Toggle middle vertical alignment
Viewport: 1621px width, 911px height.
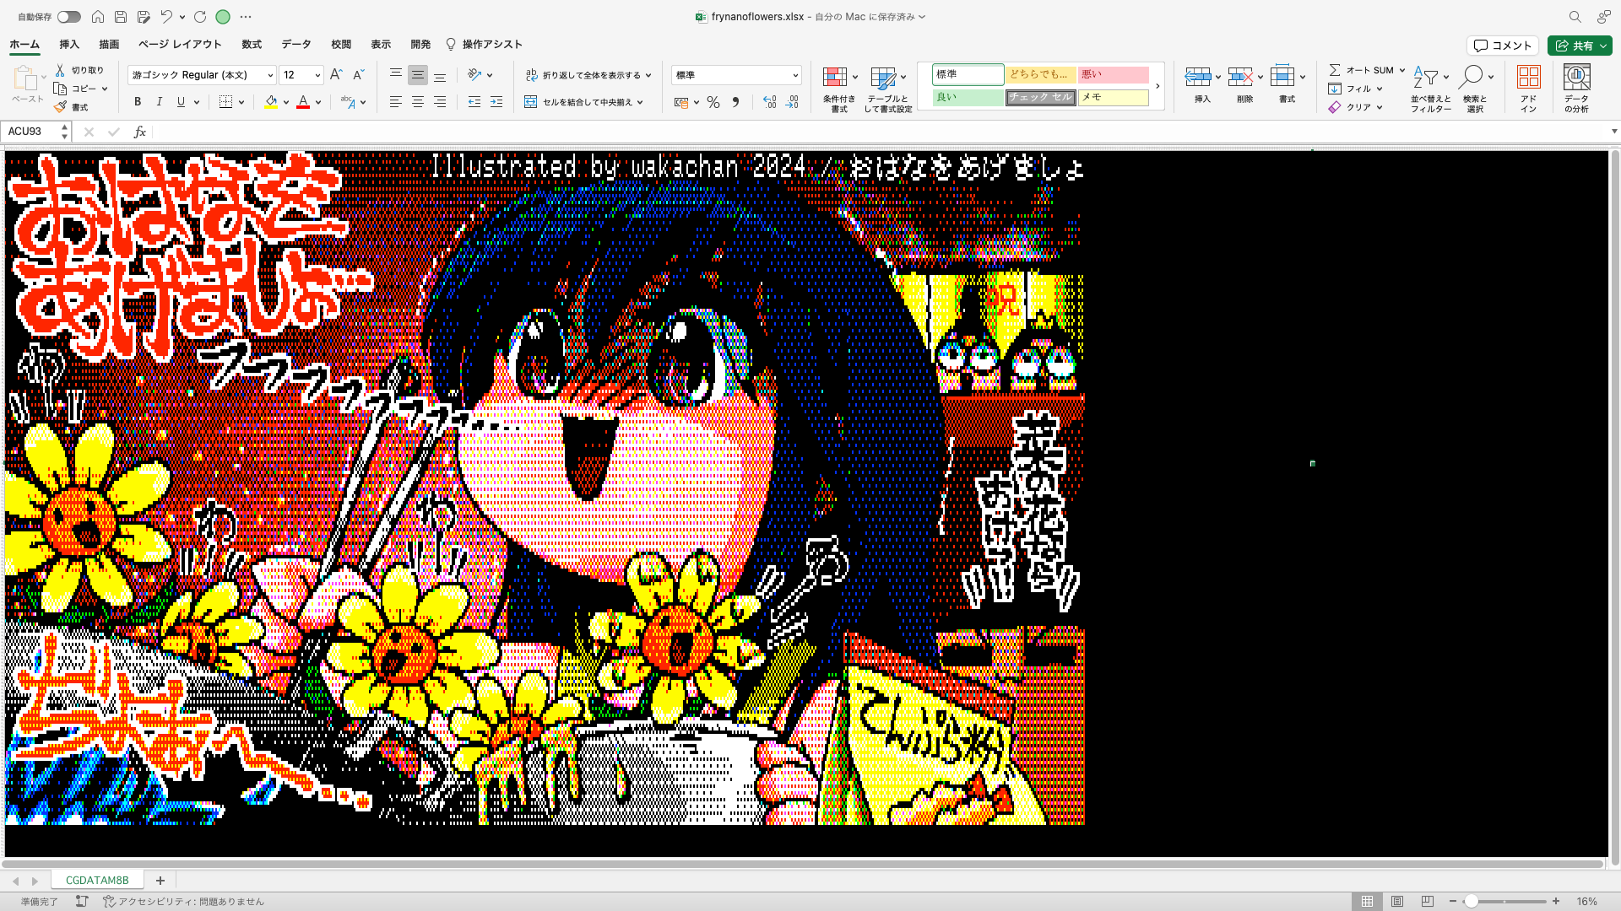tap(417, 75)
